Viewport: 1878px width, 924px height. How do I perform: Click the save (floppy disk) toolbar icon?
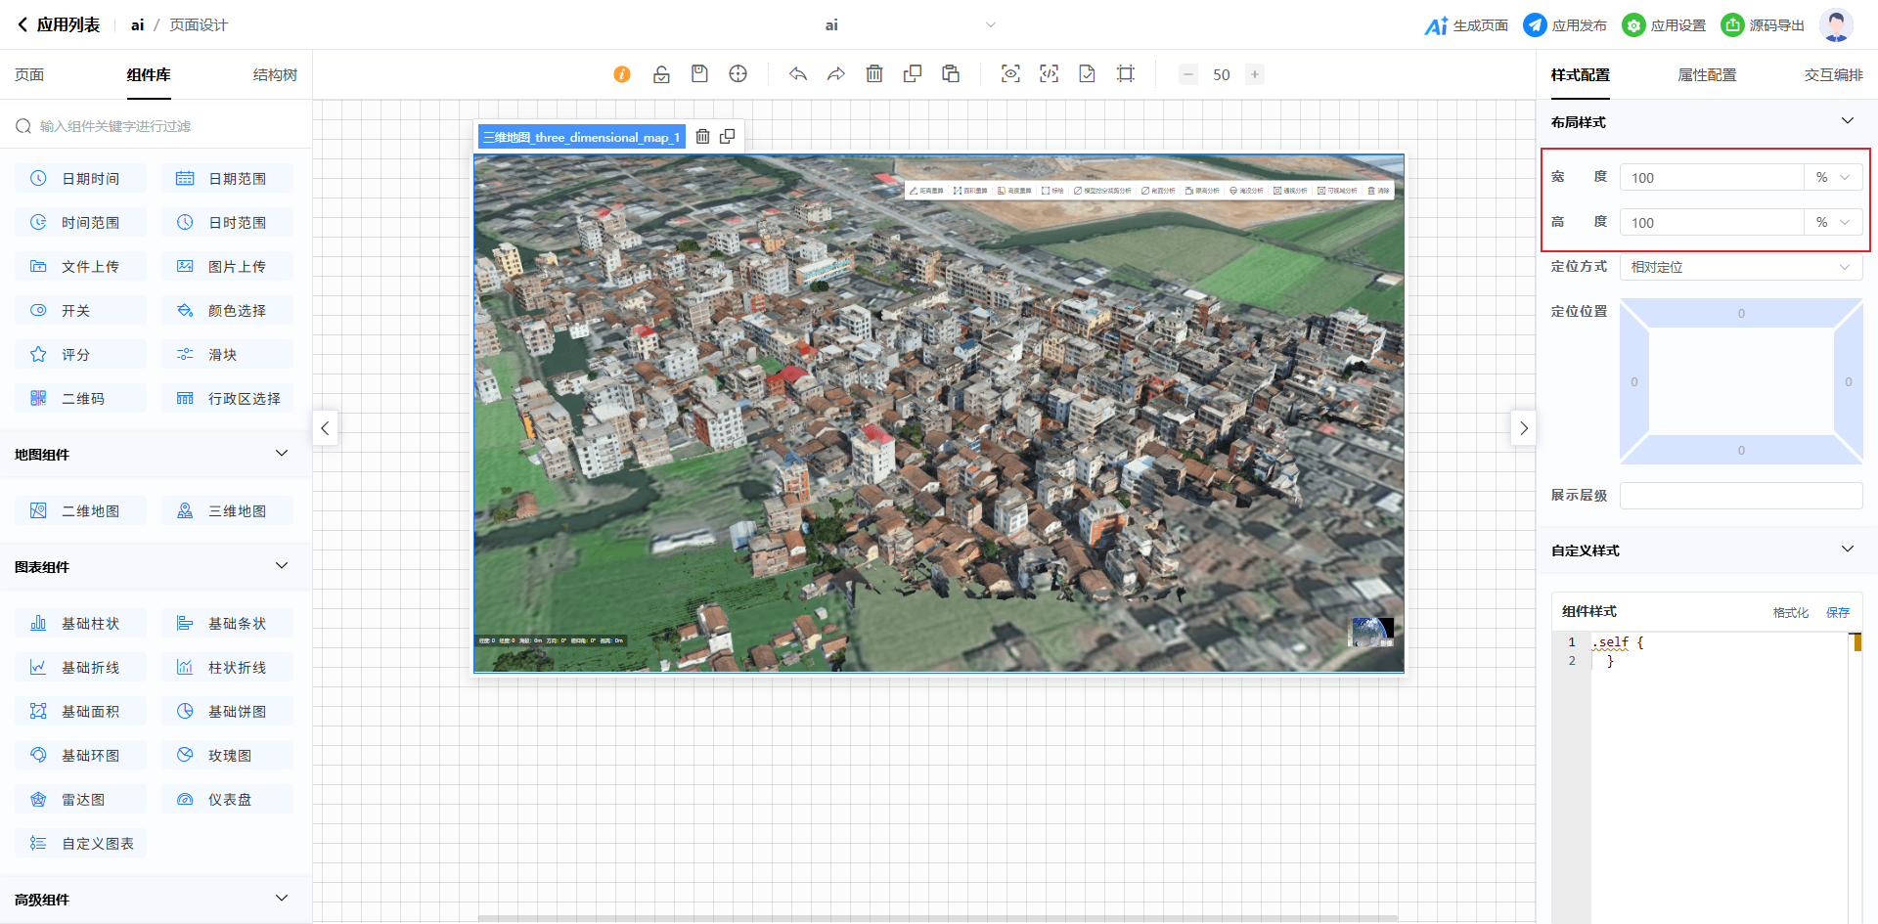click(x=699, y=74)
